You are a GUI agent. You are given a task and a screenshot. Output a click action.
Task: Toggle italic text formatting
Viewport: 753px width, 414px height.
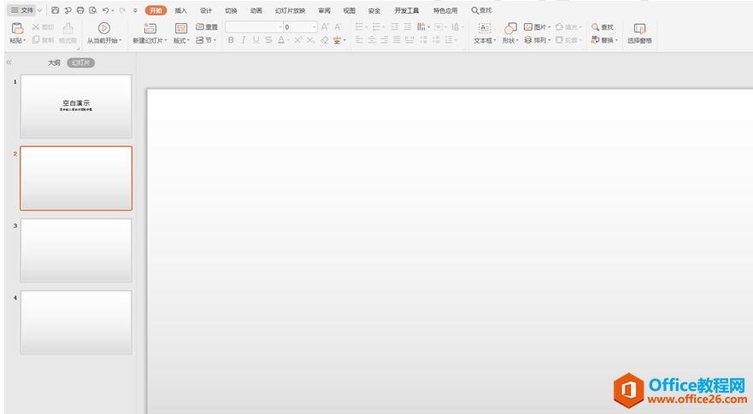pos(244,40)
